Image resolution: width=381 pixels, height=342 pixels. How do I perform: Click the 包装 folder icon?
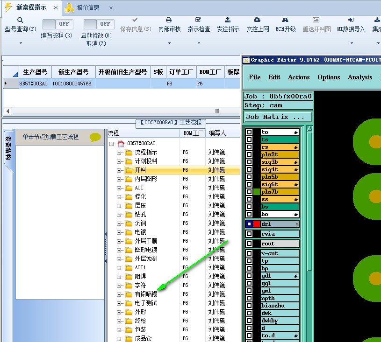129,330
